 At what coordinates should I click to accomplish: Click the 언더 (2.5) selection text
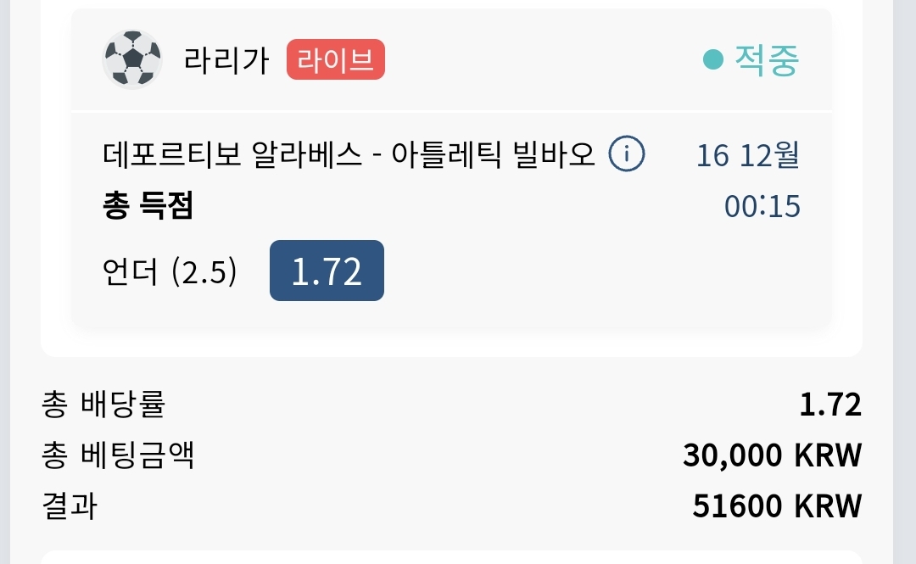pyautogui.click(x=170, y=271)
